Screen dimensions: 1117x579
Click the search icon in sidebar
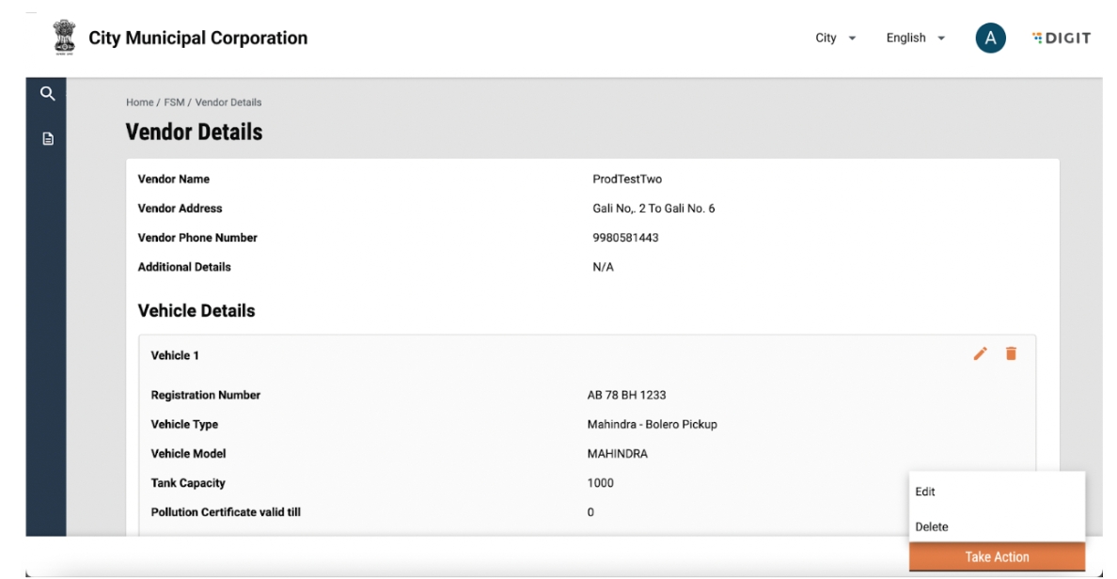point(47,93)
